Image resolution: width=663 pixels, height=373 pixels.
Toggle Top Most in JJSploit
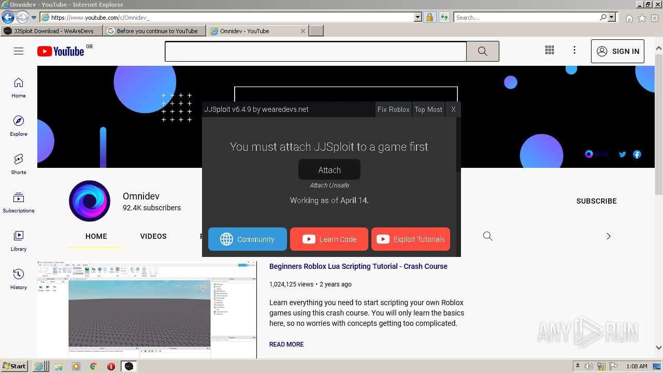point(428,109)
